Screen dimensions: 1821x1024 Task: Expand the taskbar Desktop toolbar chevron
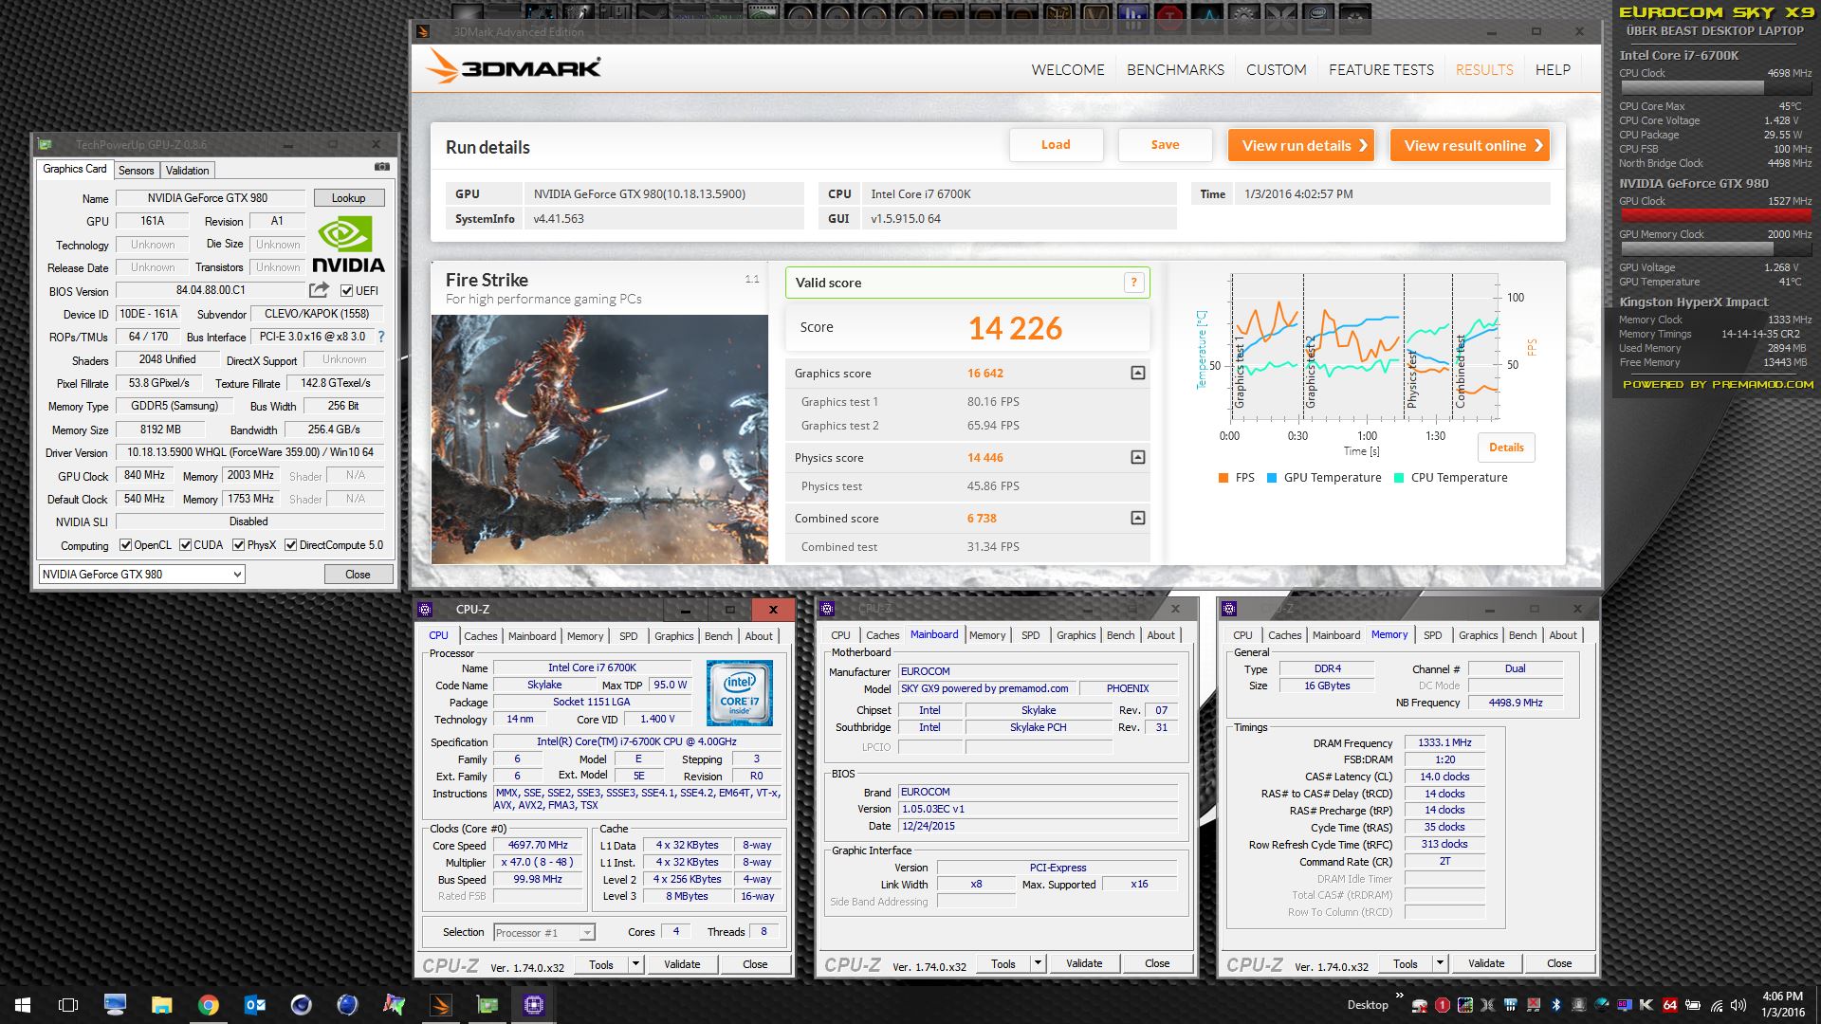pos(1399,997)
